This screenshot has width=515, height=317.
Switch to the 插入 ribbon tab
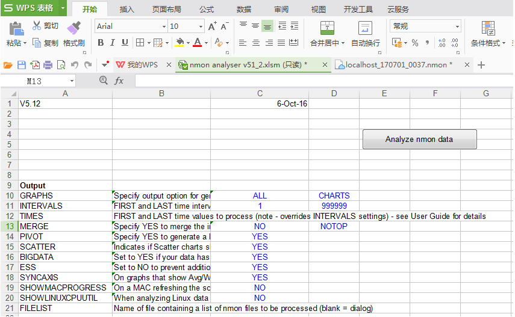126,10
